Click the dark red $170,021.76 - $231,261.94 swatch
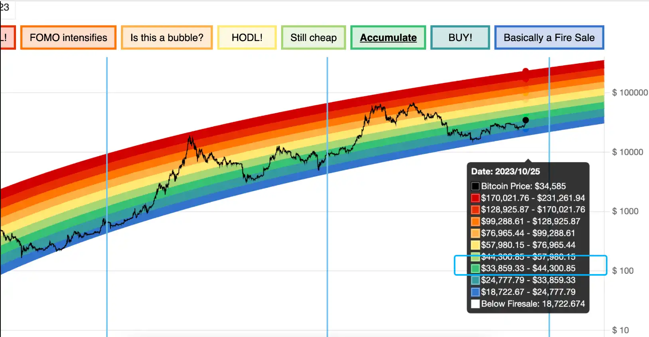 tap(475, 198)
